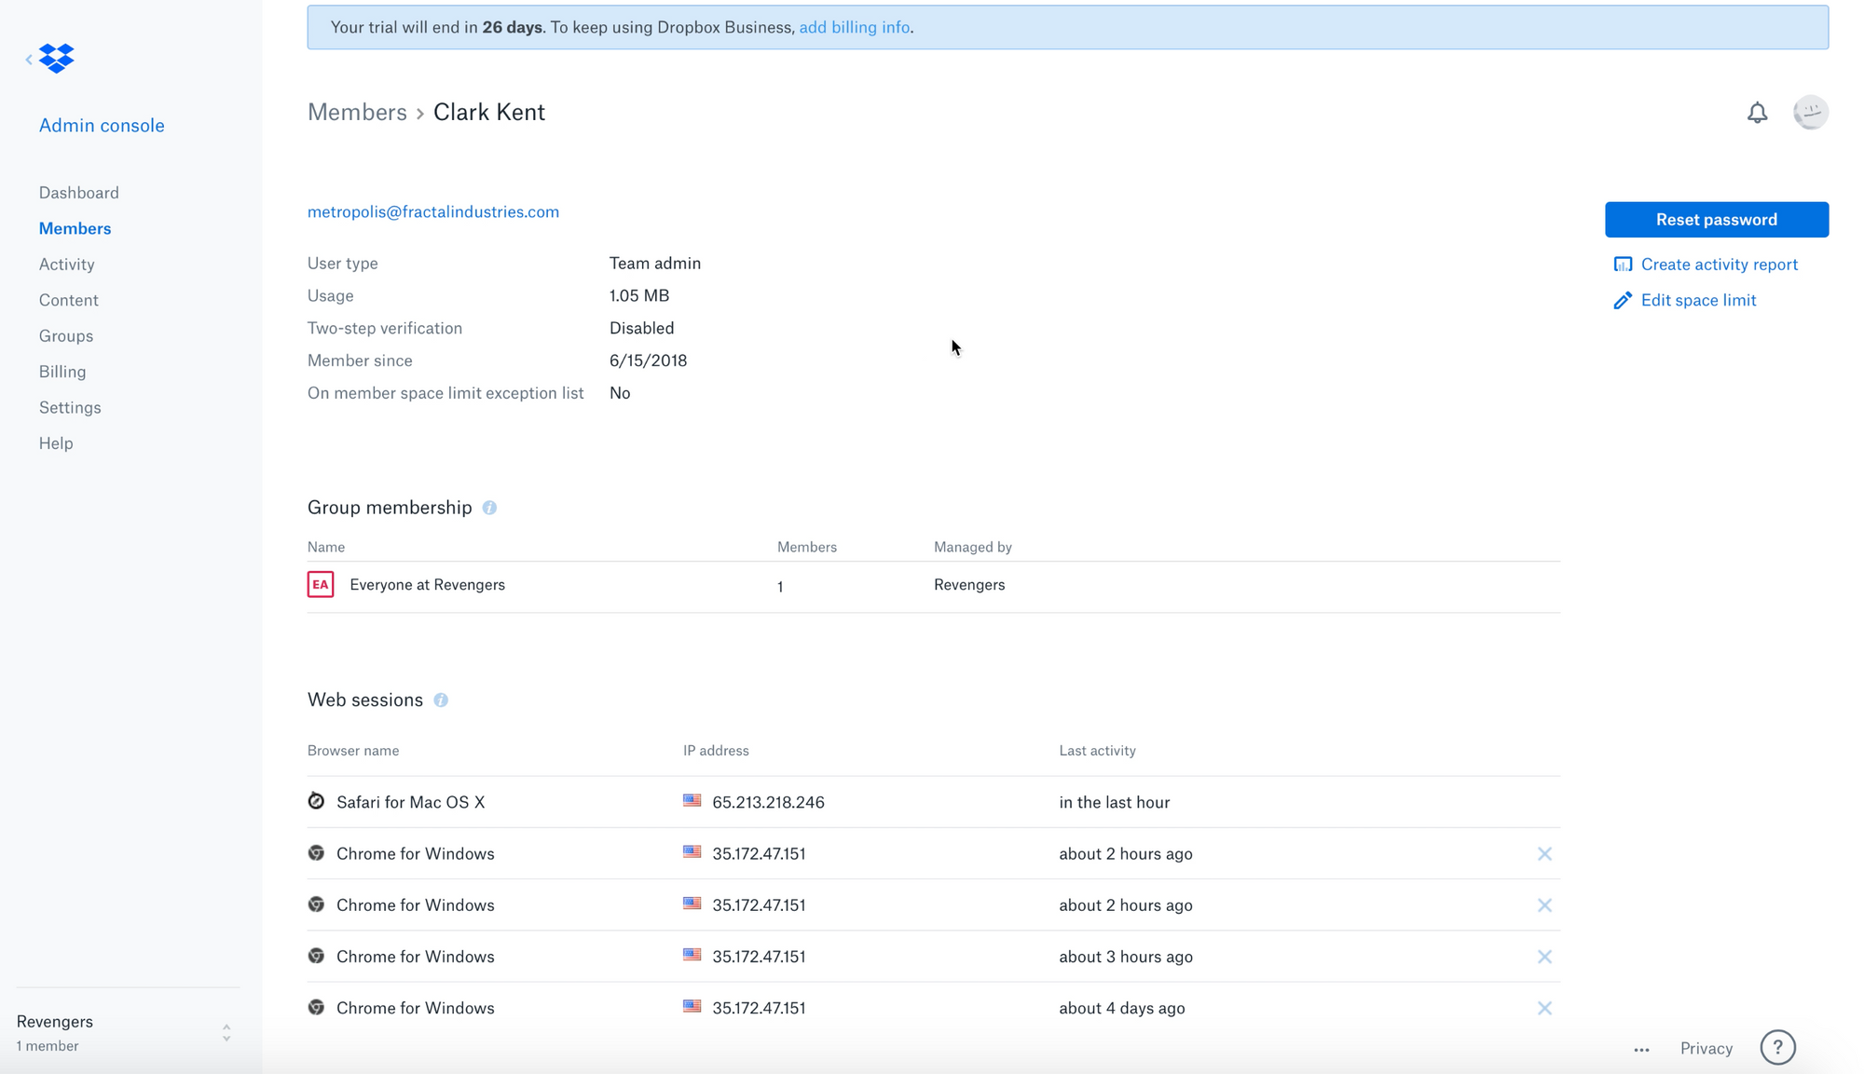Click the EA group badge icon

pos(321,584)
